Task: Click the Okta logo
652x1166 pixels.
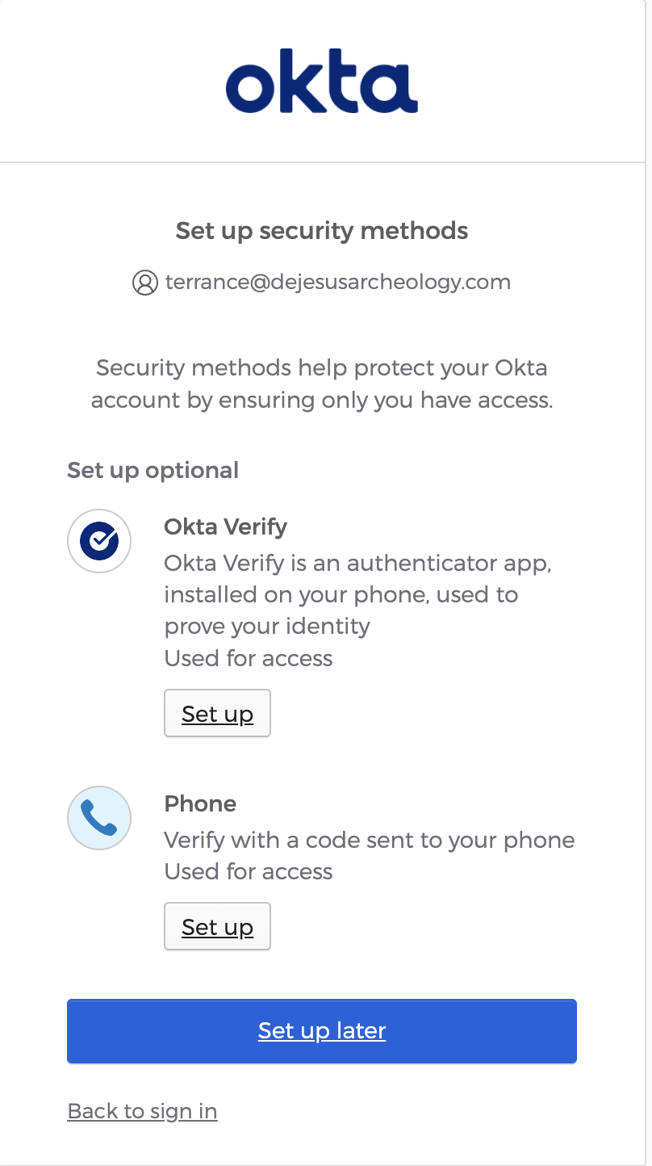Action: [x=321, y=82]
